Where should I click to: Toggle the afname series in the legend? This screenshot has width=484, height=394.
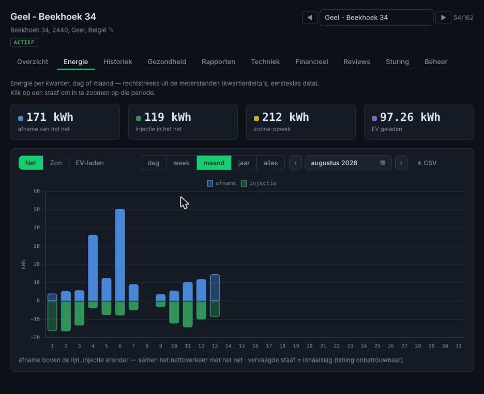pyautogui.click(x=221, y=183)
